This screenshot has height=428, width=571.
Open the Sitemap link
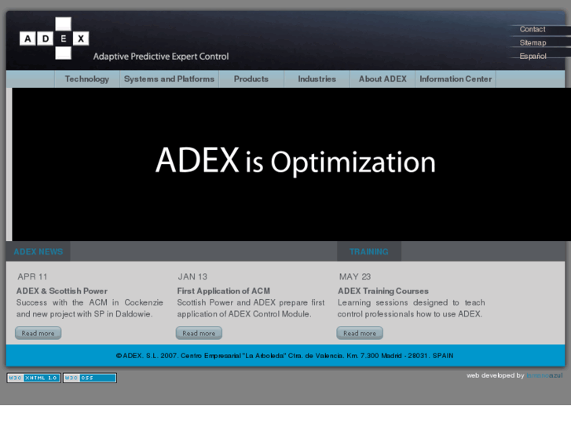tap(533, 42)
